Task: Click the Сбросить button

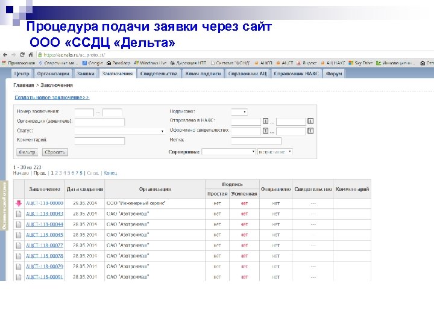Action: [x=55, y=152]
